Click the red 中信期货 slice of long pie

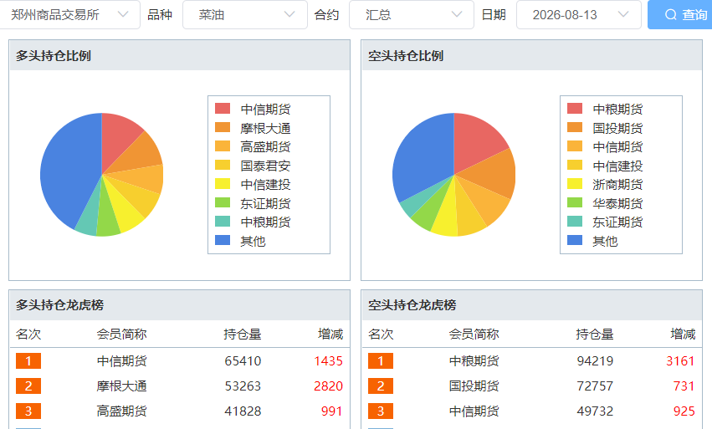click(116, 139)
